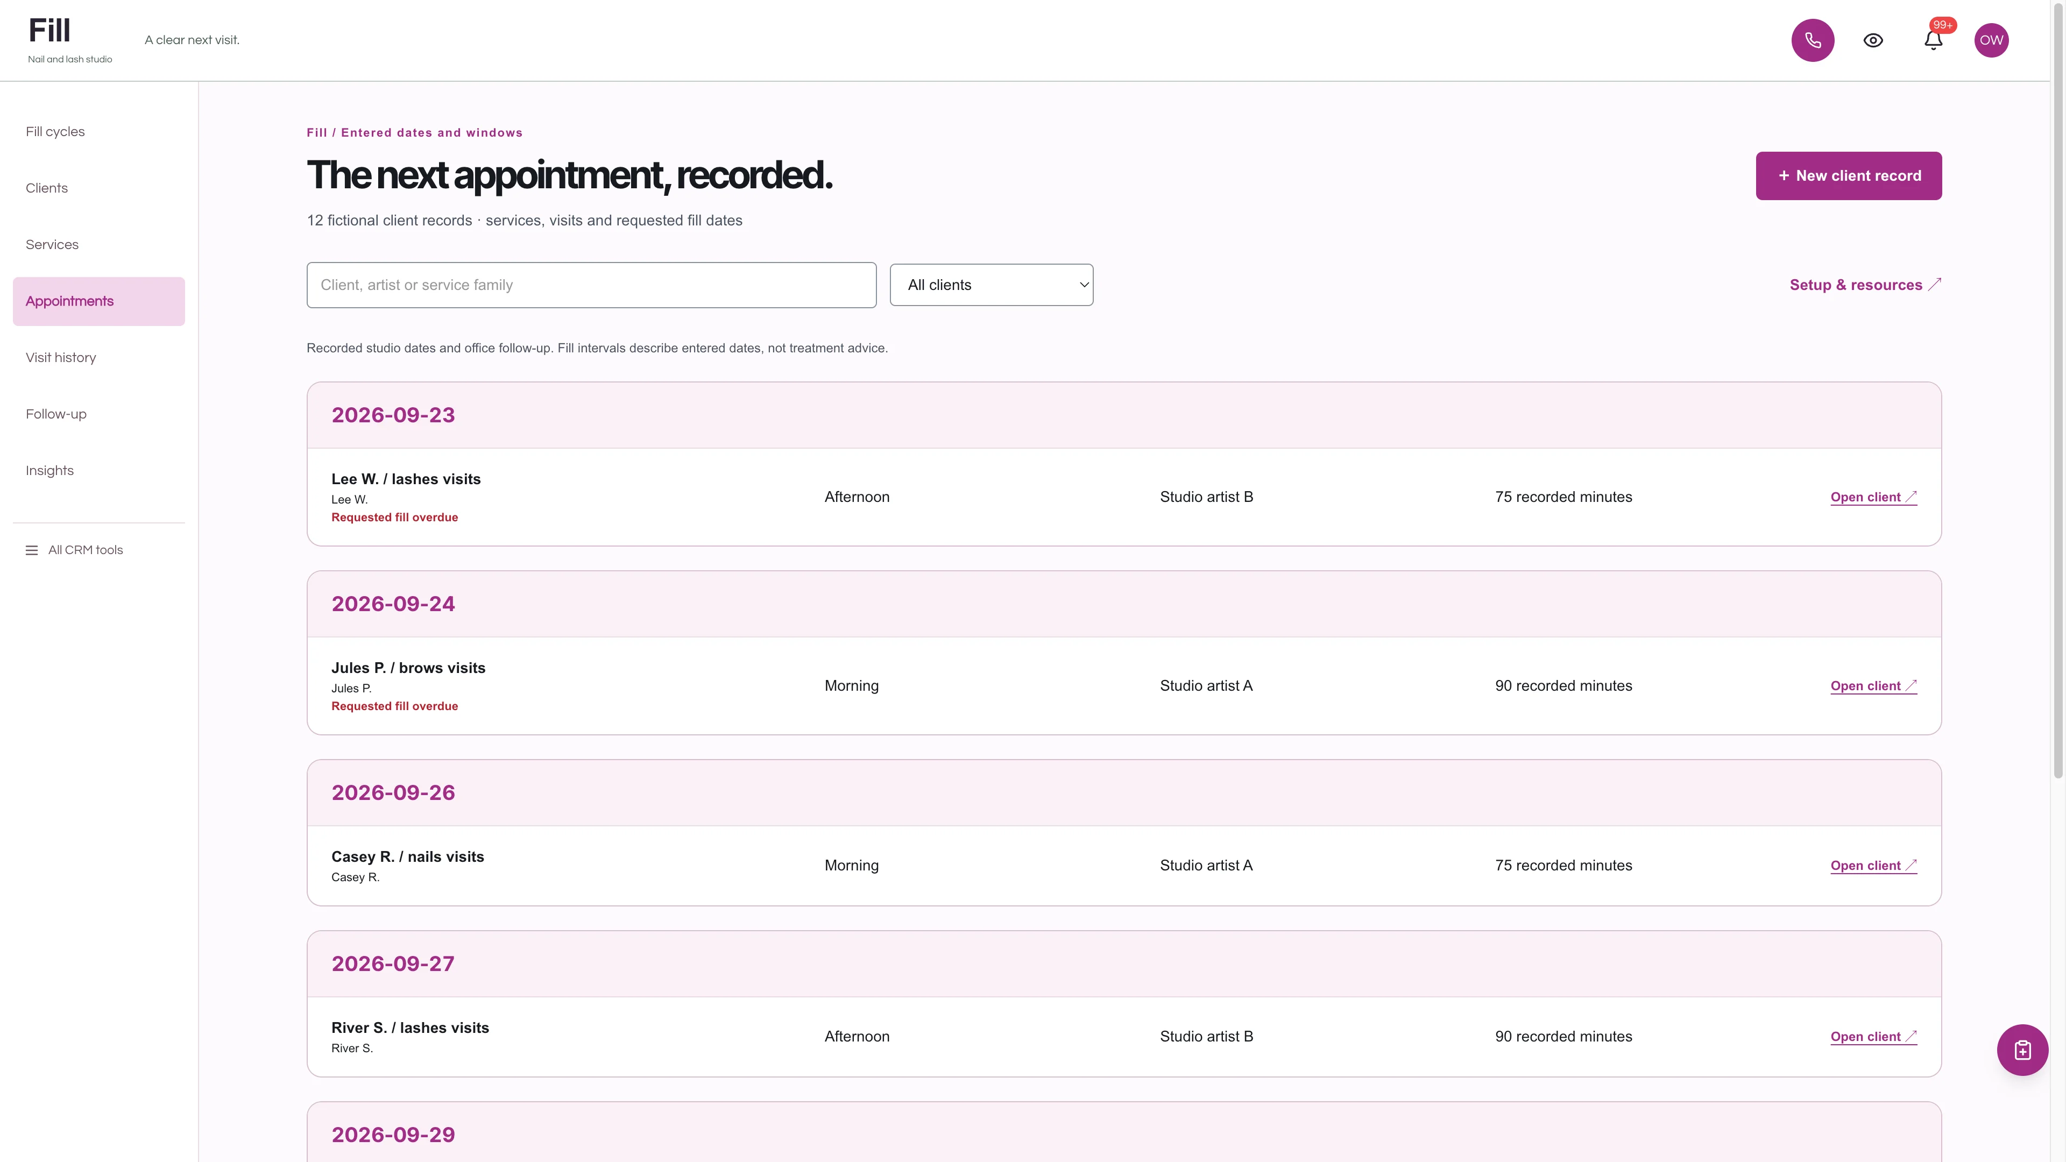Select 'River S. / lashes visits' title
Screen dimensions: 2066x1162
[410, 1028]
